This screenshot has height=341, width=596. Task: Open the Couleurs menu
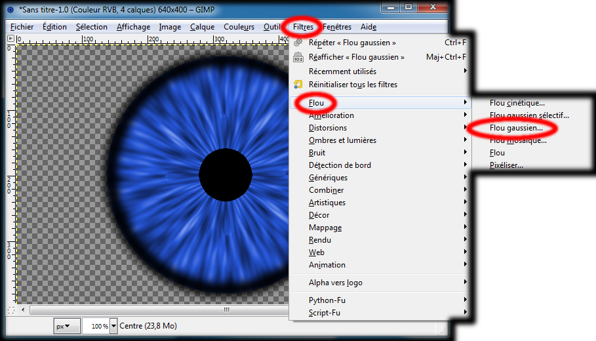coord(239,27)
